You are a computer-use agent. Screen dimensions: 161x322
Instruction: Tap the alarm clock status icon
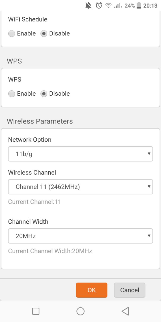(99, 6)
